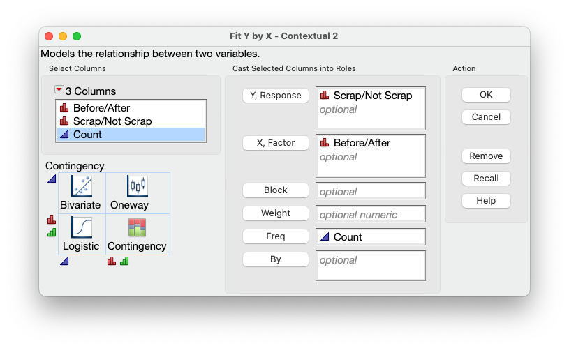Assign column with the Block button
This screenshot has height=348, width=569.
click(276, 190)
